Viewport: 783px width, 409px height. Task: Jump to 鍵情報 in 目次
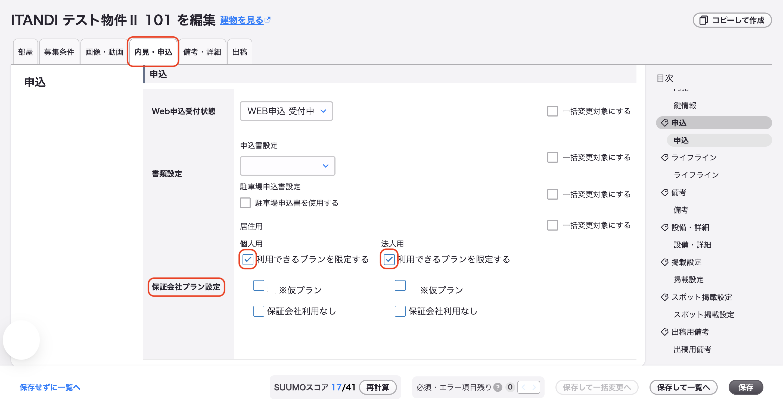685,105
